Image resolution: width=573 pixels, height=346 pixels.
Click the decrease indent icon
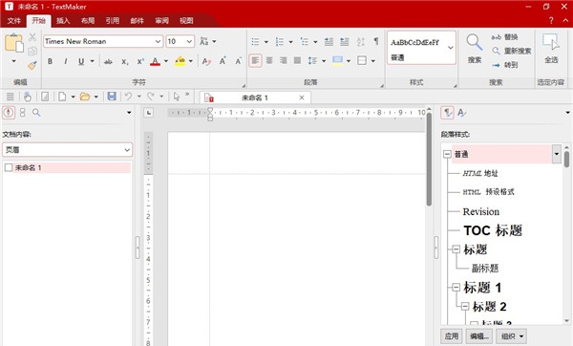329,42
